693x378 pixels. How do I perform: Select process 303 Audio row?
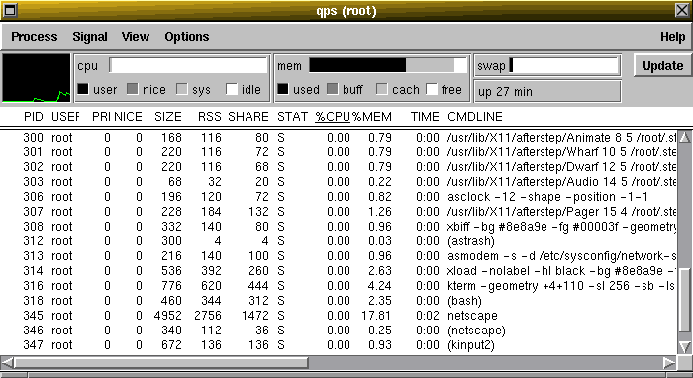tap(339, 182)
